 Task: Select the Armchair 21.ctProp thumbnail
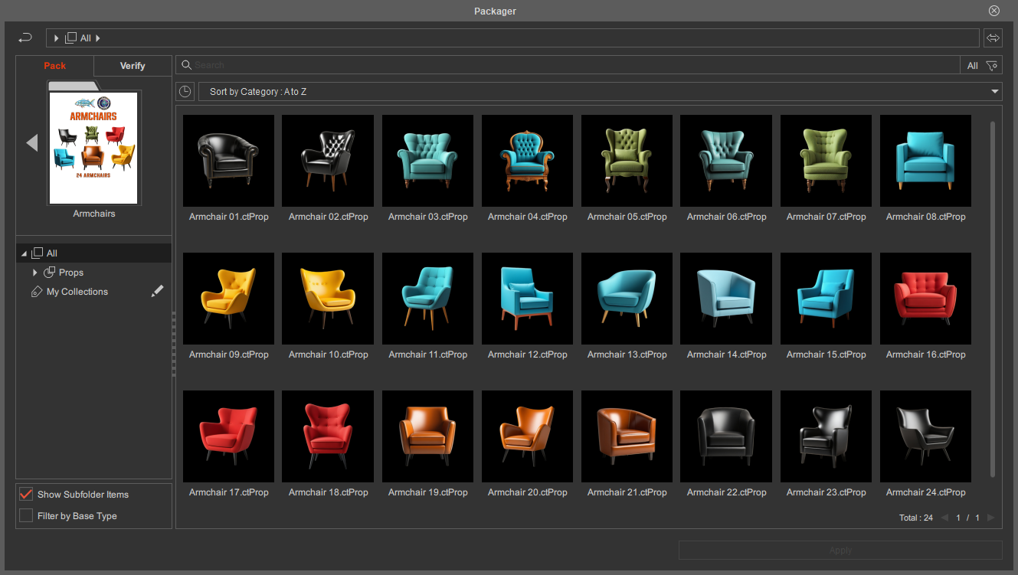coord(627,436)
